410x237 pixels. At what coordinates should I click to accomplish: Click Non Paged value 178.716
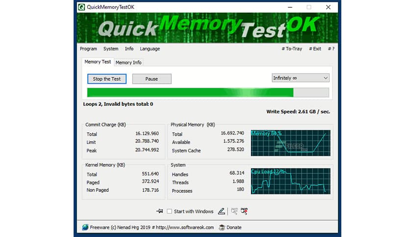coord(151,190)
